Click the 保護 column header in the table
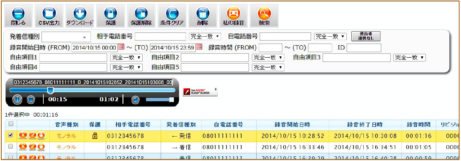 (95, 125)
